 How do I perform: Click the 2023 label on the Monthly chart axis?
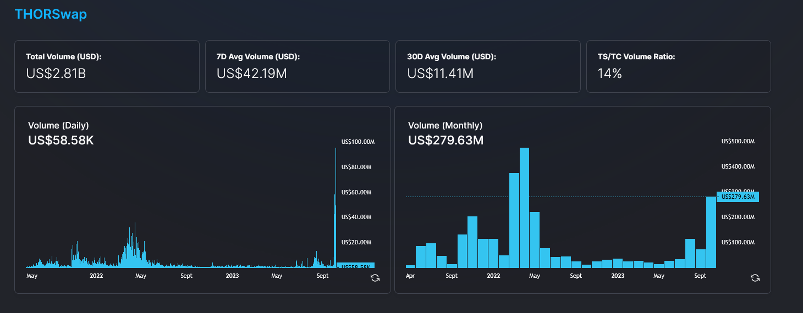pyautogui.click(x=618, y=276)
